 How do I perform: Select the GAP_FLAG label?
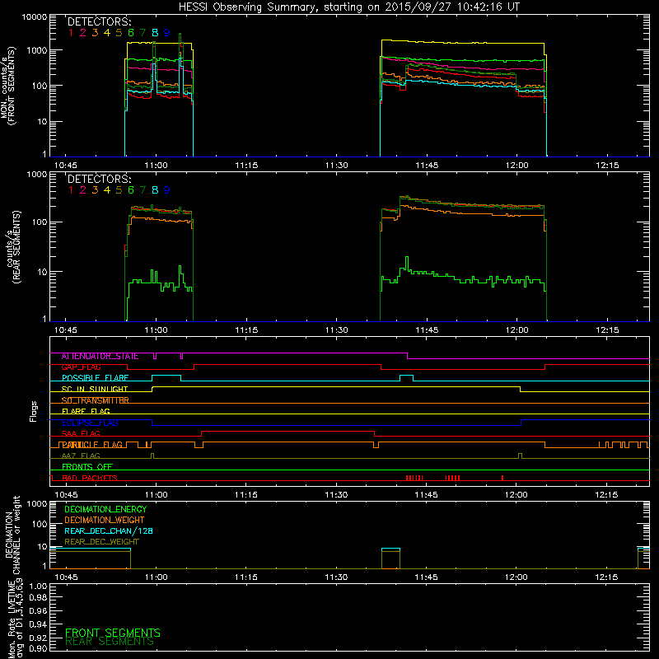pyautogui.click(x=81, y=367)
